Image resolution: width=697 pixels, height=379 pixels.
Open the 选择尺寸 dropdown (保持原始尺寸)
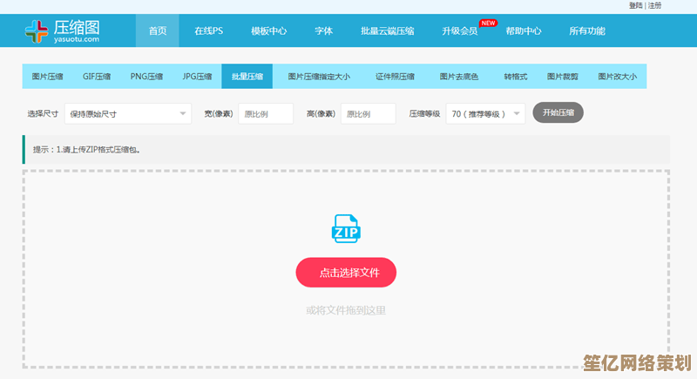pos(126,113)
